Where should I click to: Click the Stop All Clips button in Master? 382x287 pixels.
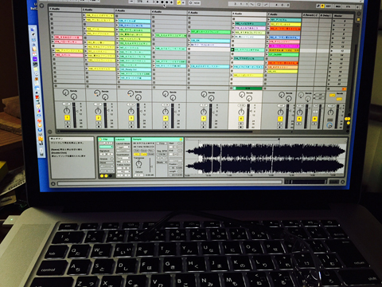329,88
